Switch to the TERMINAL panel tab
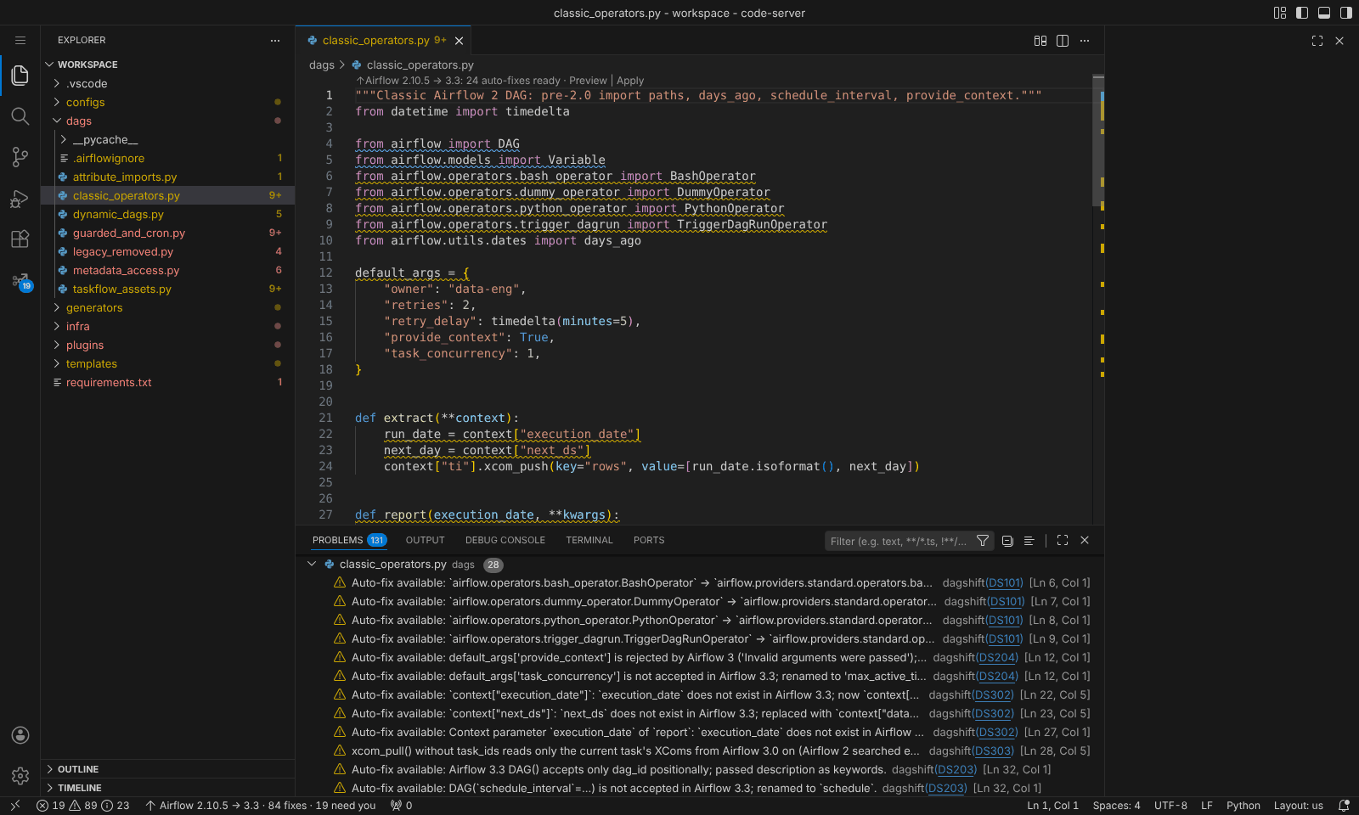 [589, 540]
